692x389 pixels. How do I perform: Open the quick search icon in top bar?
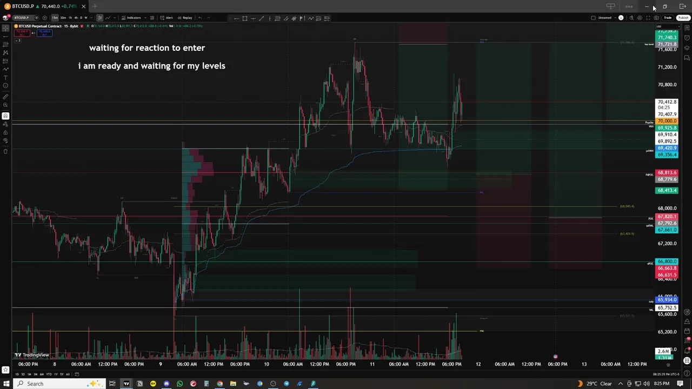pos(631,18)
